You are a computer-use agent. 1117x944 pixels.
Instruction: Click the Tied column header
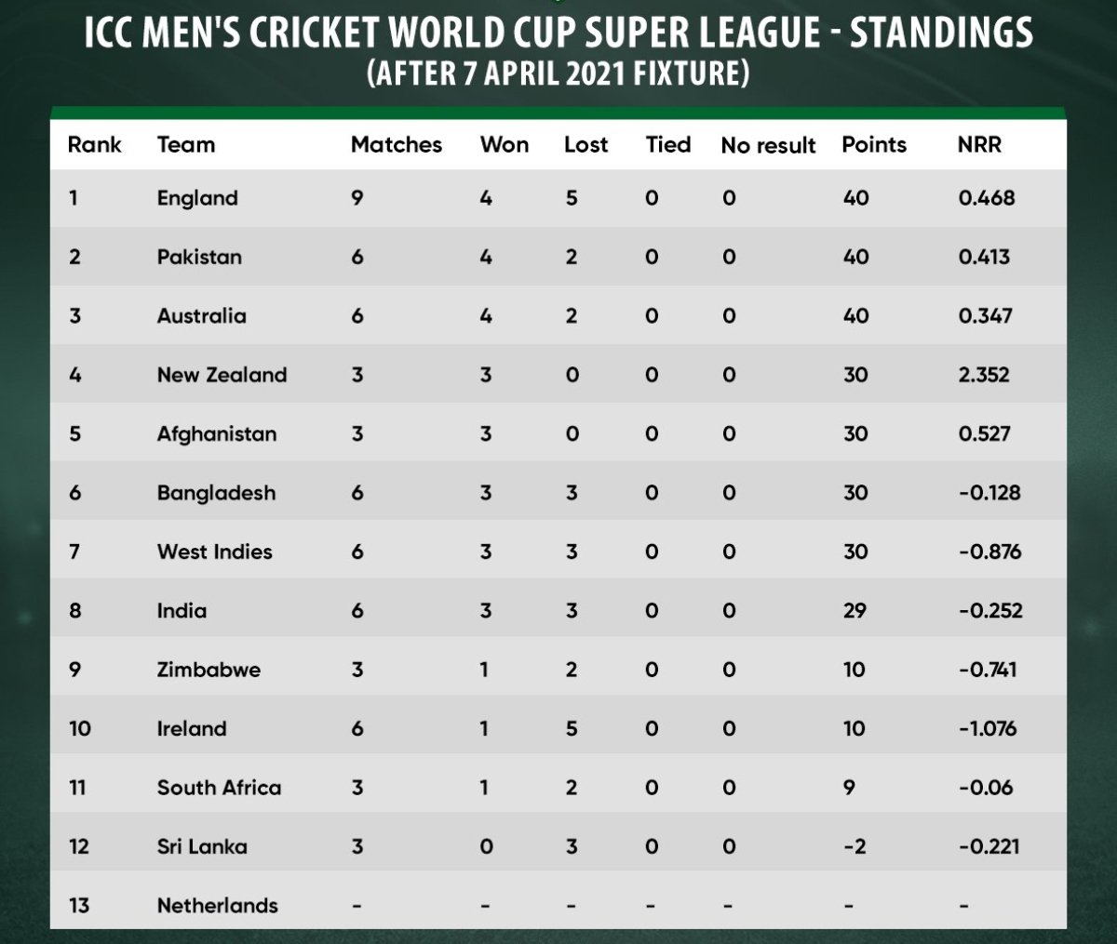point(668,144)
